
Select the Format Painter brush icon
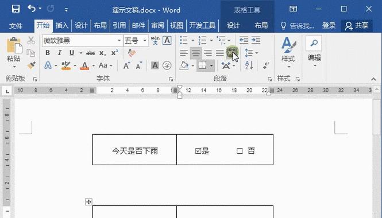point(32,65)
